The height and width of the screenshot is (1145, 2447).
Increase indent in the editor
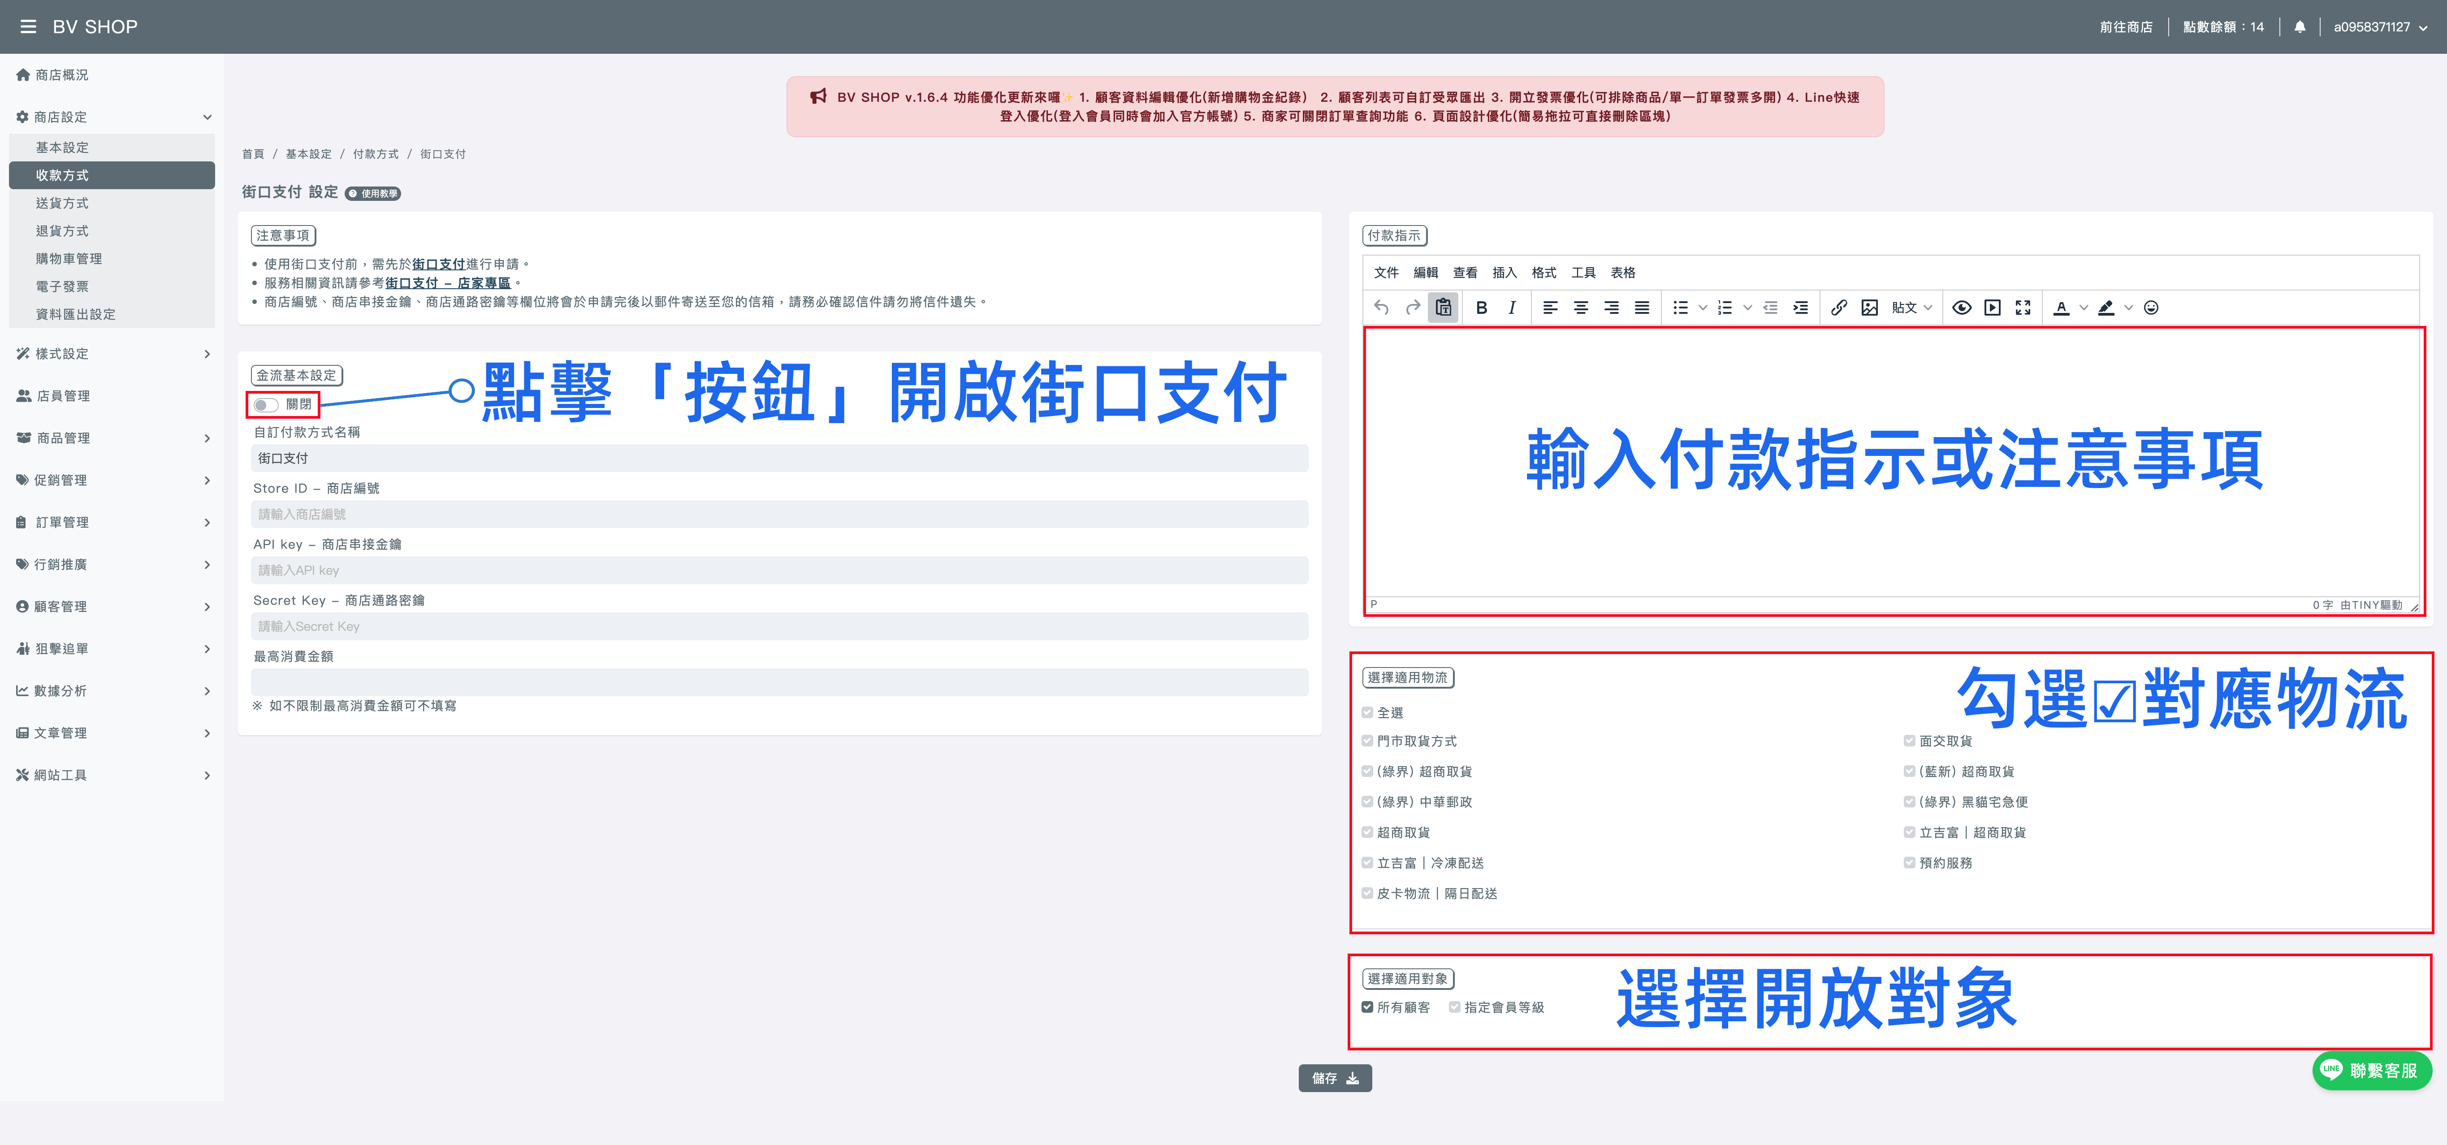[x=1800, y=308]
